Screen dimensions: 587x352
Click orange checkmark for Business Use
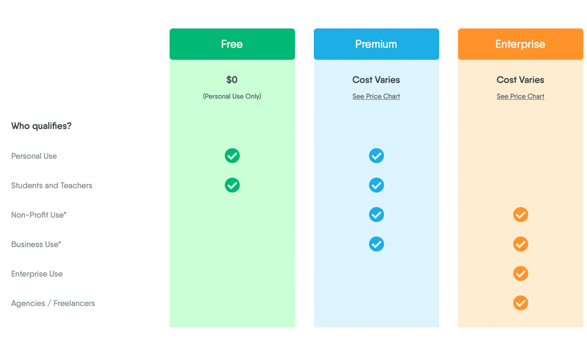click(x=520, y=244)
